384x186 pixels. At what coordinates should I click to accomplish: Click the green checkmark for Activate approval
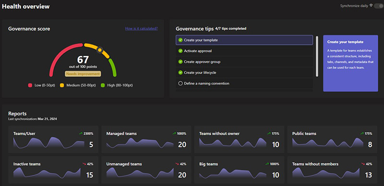(180, 51)
